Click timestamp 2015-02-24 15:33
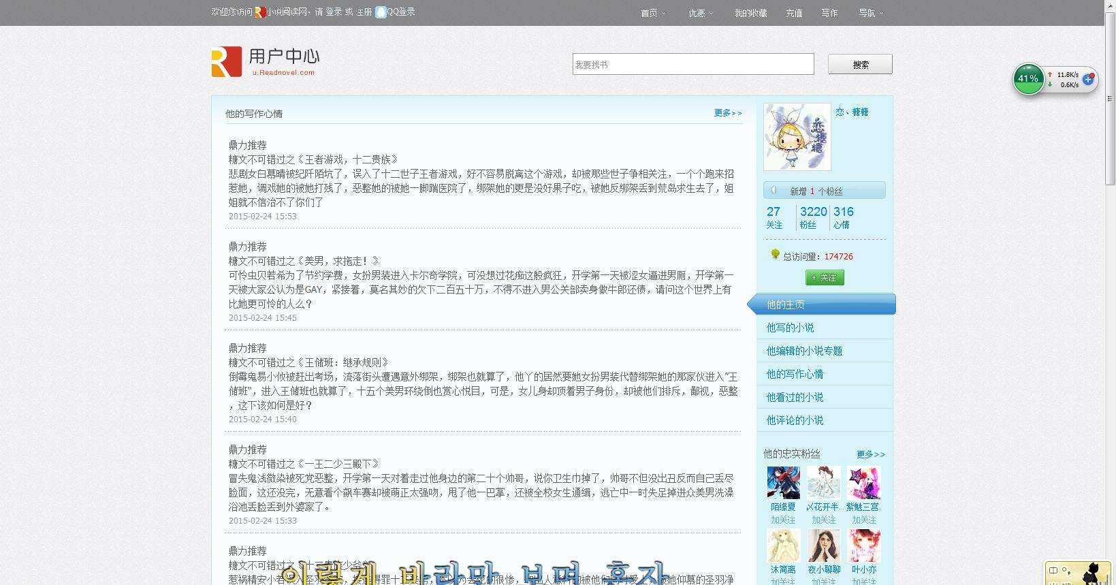This screenshot has width=1116, height=585. click(x=263, y=521)
